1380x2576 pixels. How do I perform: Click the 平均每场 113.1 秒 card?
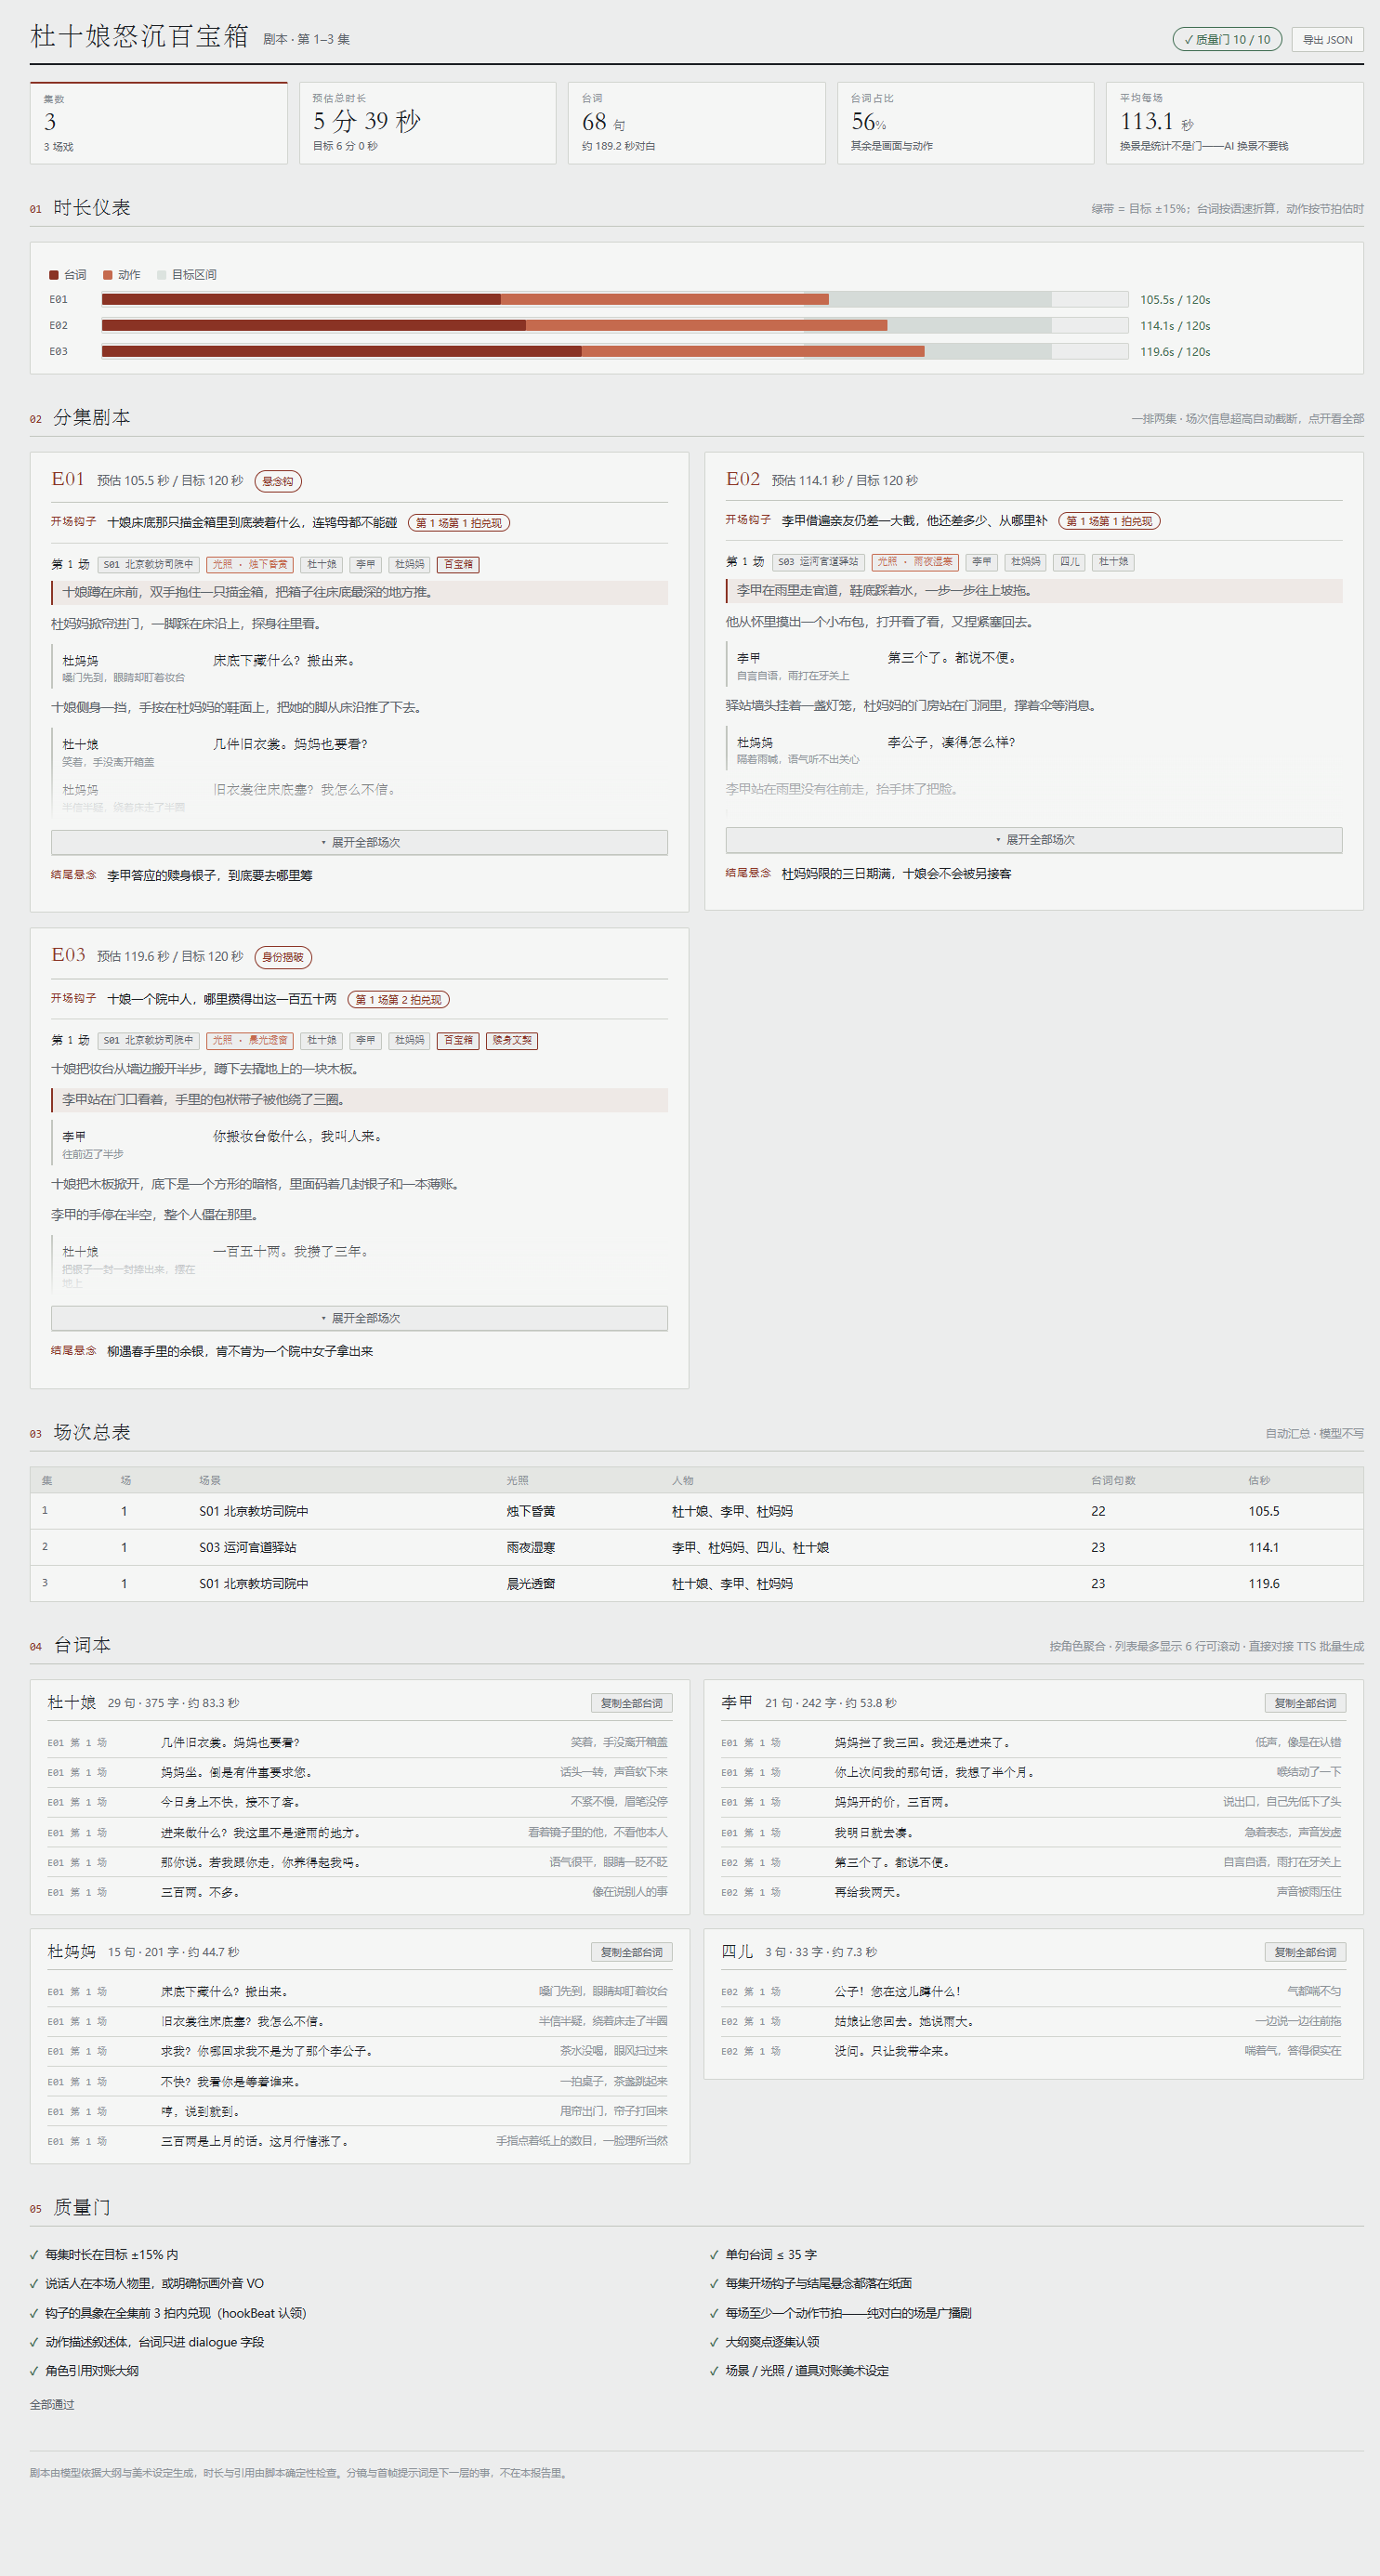tap(1235, 123)
